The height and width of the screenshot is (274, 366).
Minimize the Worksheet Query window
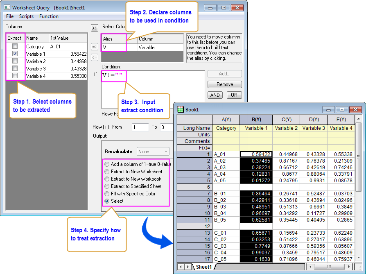point(210,8)
